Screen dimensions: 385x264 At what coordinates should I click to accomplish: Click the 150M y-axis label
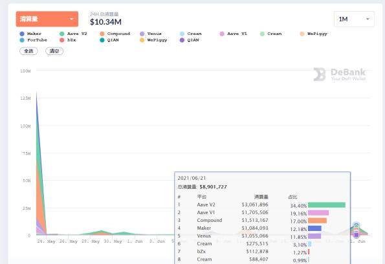click(x=25, y=71)
